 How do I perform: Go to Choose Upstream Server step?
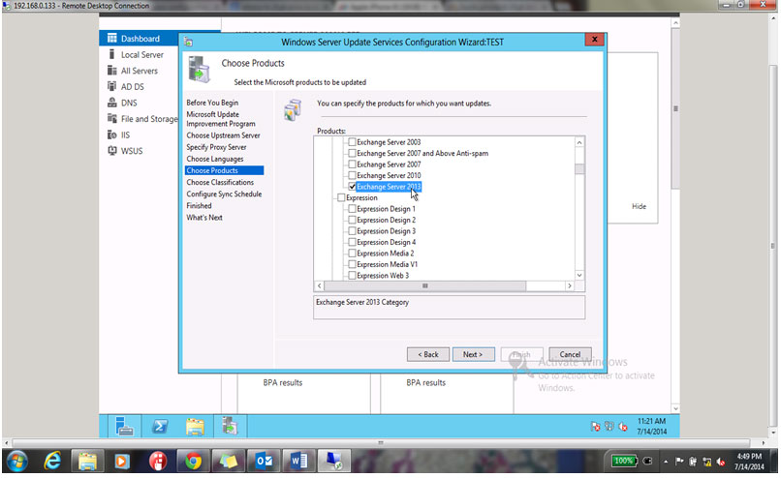click(x=223, y=135)
